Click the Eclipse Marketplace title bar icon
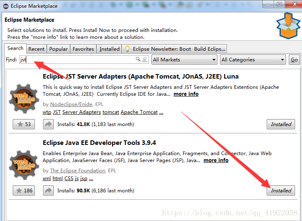Screen dimensions: 302x221 [x=6, y=6]
